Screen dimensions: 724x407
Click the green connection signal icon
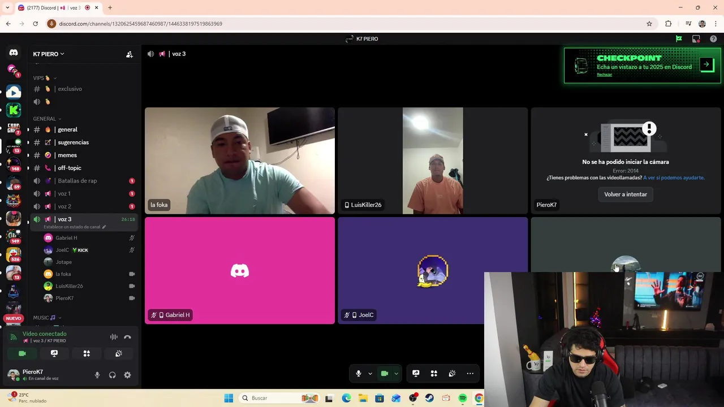(13, 337)
